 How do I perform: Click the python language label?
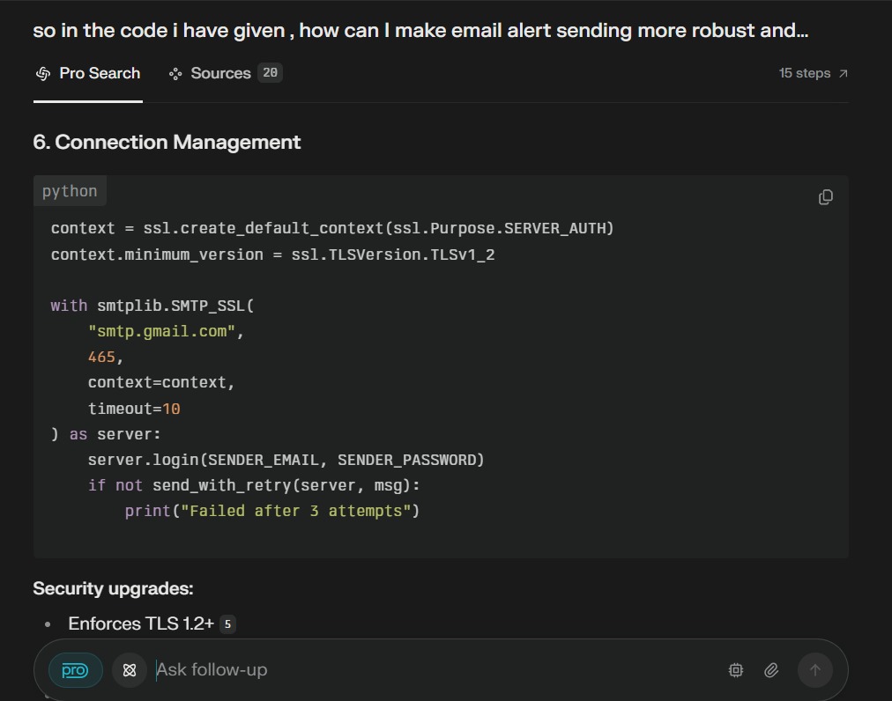tap(70, 191)
